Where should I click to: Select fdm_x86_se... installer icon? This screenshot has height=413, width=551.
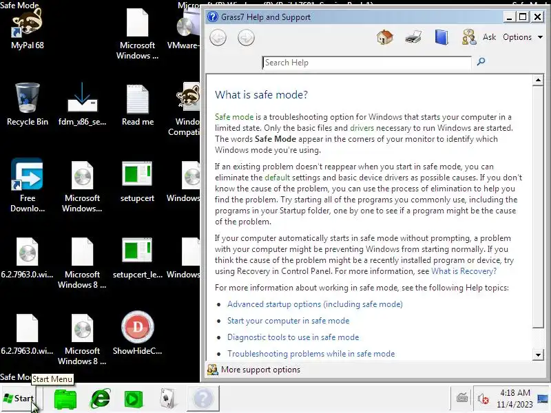[82, 104]
